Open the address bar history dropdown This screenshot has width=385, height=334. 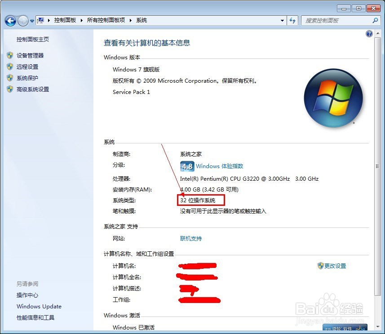tap(283, 21)
